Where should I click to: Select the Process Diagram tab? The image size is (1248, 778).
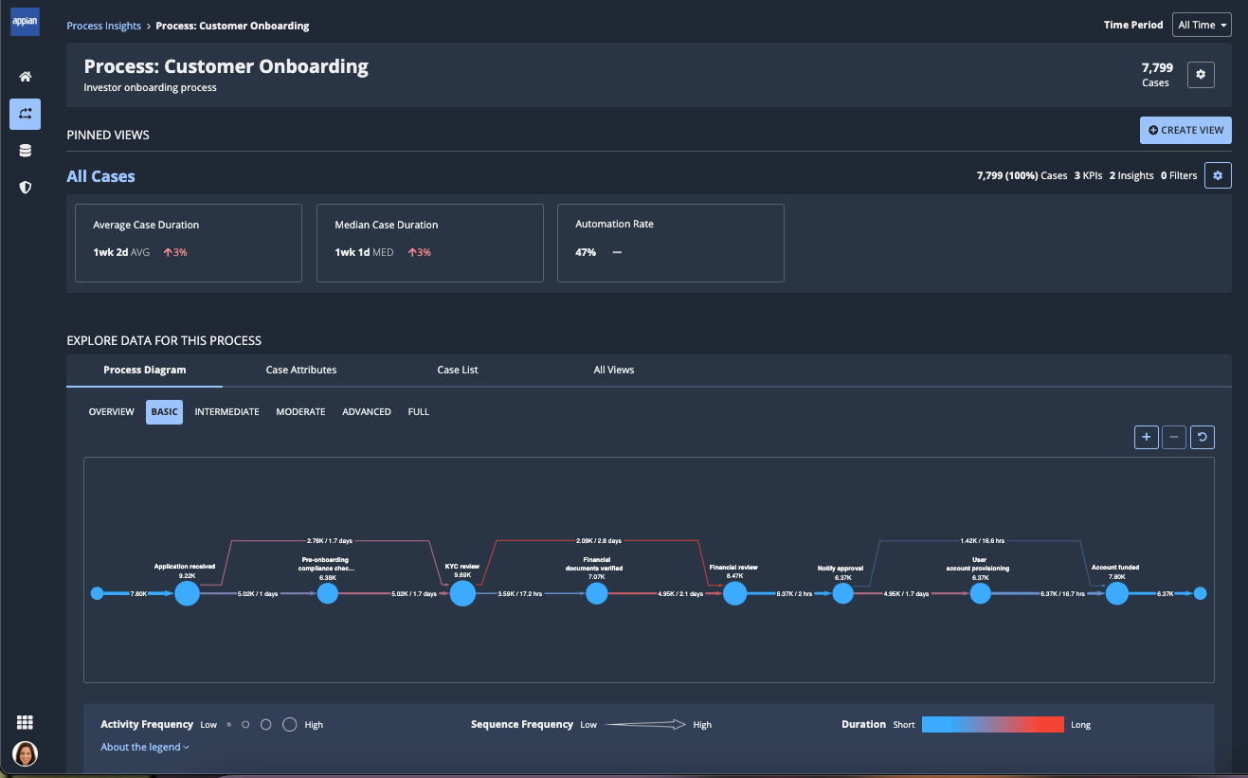(x=145, y=370)
